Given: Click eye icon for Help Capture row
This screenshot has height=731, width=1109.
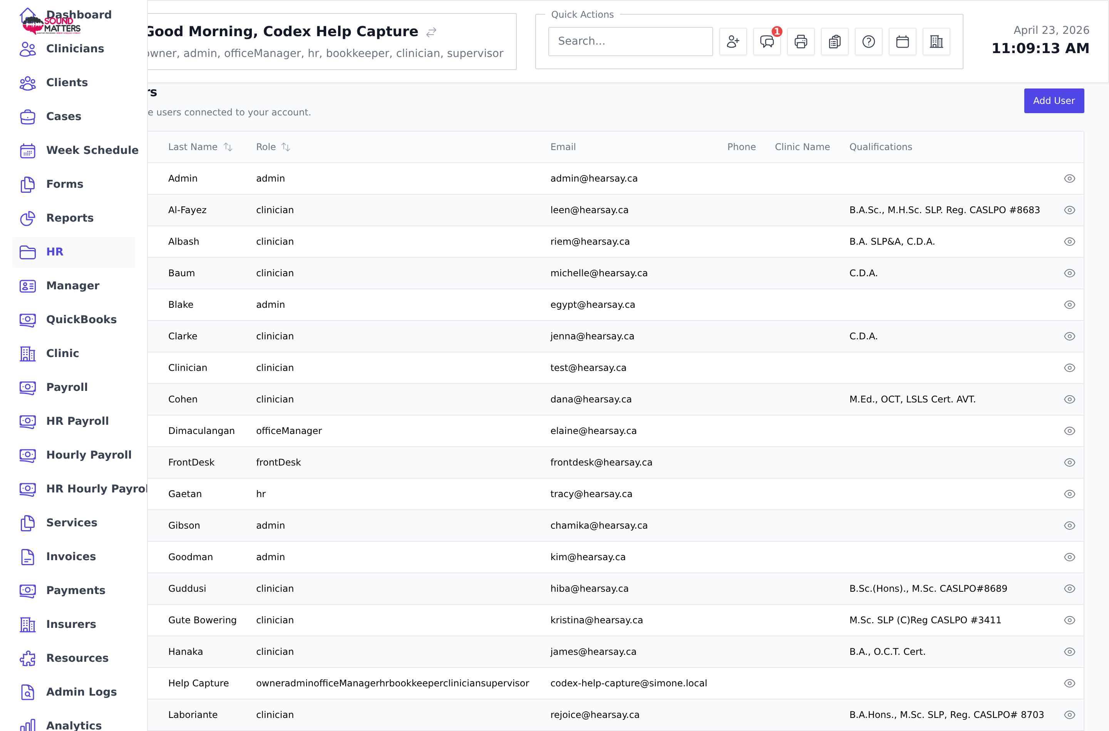Looking at the screenshot, I should pyautogui.click(x=1069, y=683).
